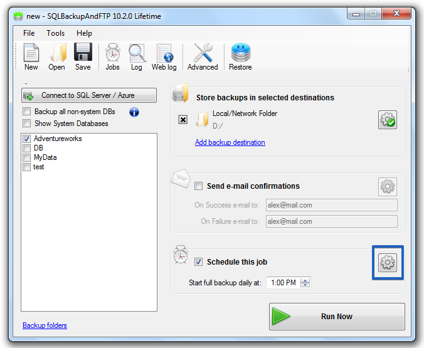Uncheck the Schedule this job checkbox
424x348 pixels.
coord(198,261)
